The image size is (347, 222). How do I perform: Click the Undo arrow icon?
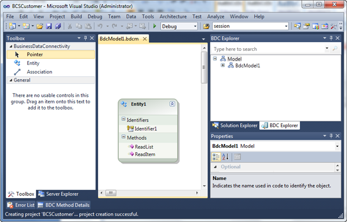pos(100,27)
